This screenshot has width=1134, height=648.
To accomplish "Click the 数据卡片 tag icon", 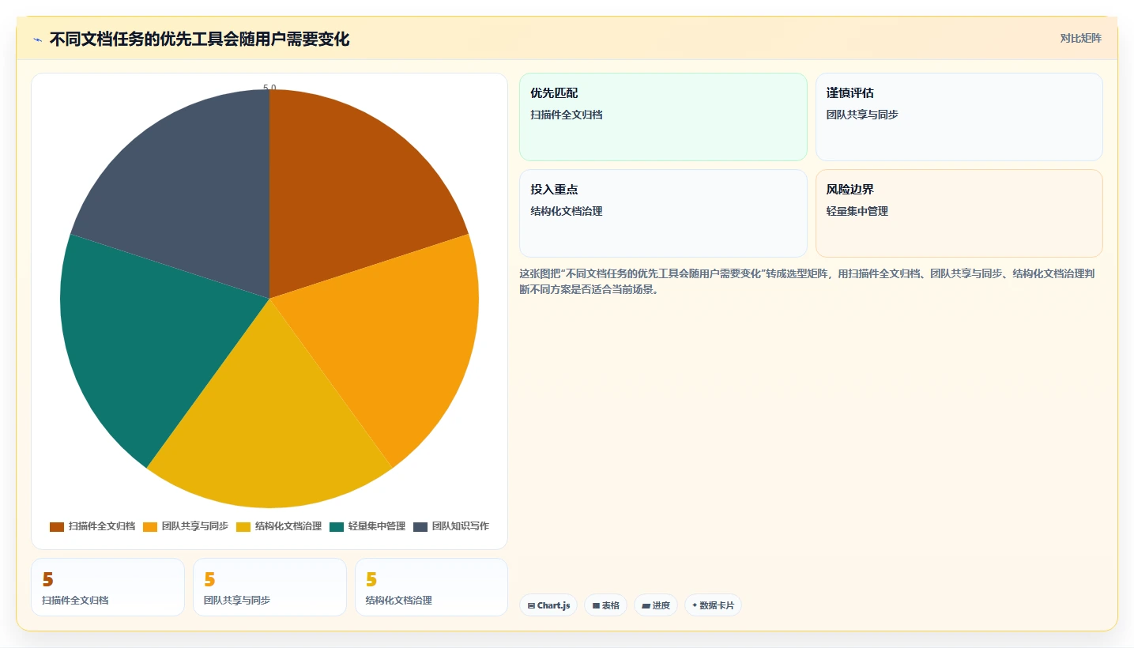I will click(x=695, y=606).
